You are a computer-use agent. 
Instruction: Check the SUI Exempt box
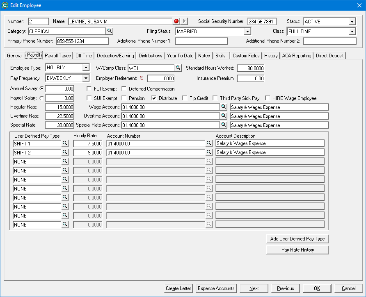point(89,98)
